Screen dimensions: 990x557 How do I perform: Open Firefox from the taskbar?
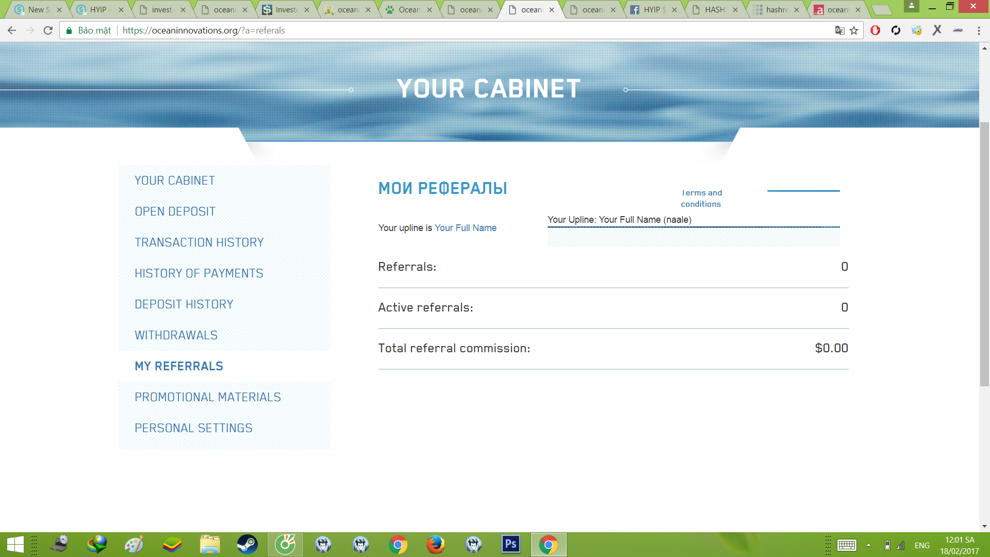pyautogui.click(x=436, y=545)
